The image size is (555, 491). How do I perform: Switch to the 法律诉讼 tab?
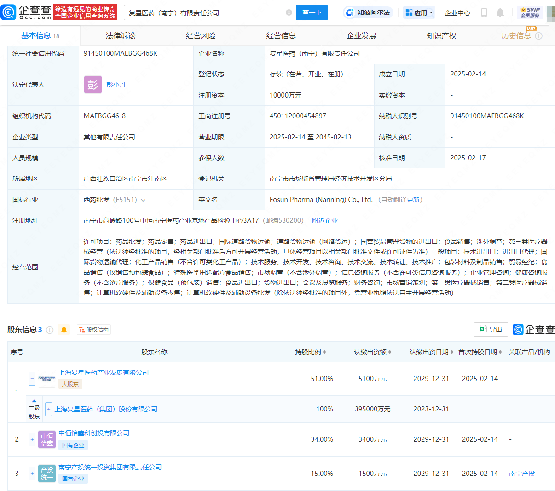coord(121,35)
